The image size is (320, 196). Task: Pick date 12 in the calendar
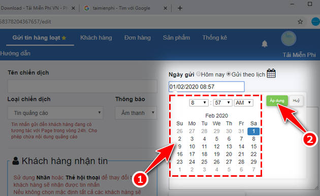tap(216, 146)
